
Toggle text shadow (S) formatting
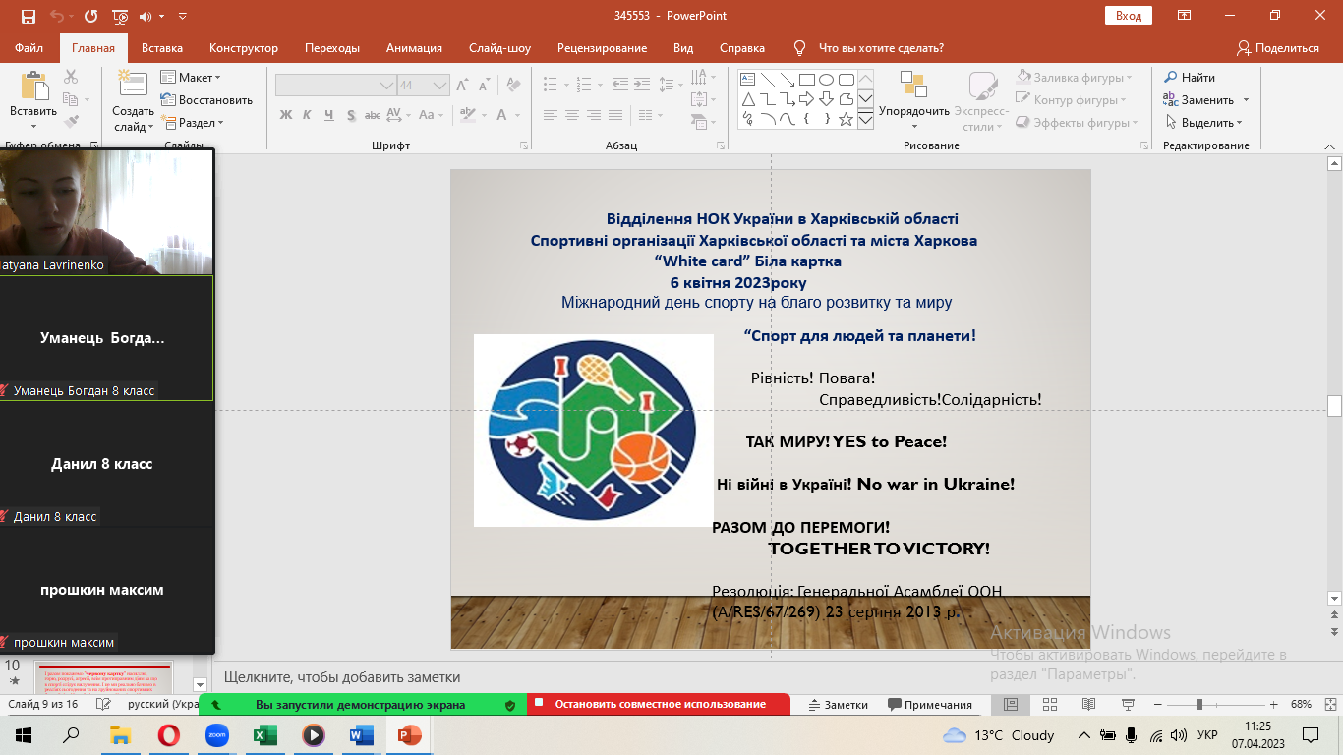pos(353,115)
